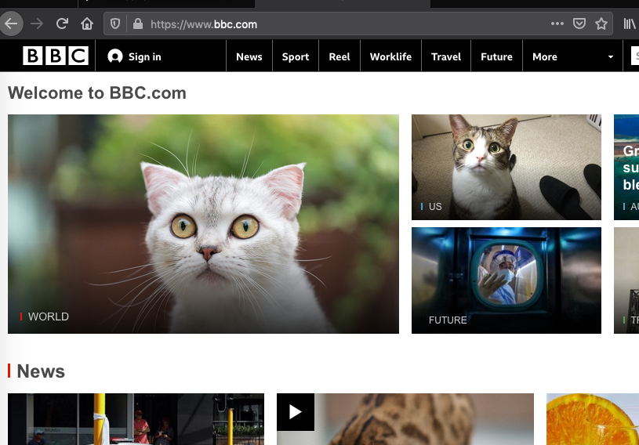Click the WORLD category label
Image resolution: width=639 pixels, height=445 pixels.
pos(48,317)
